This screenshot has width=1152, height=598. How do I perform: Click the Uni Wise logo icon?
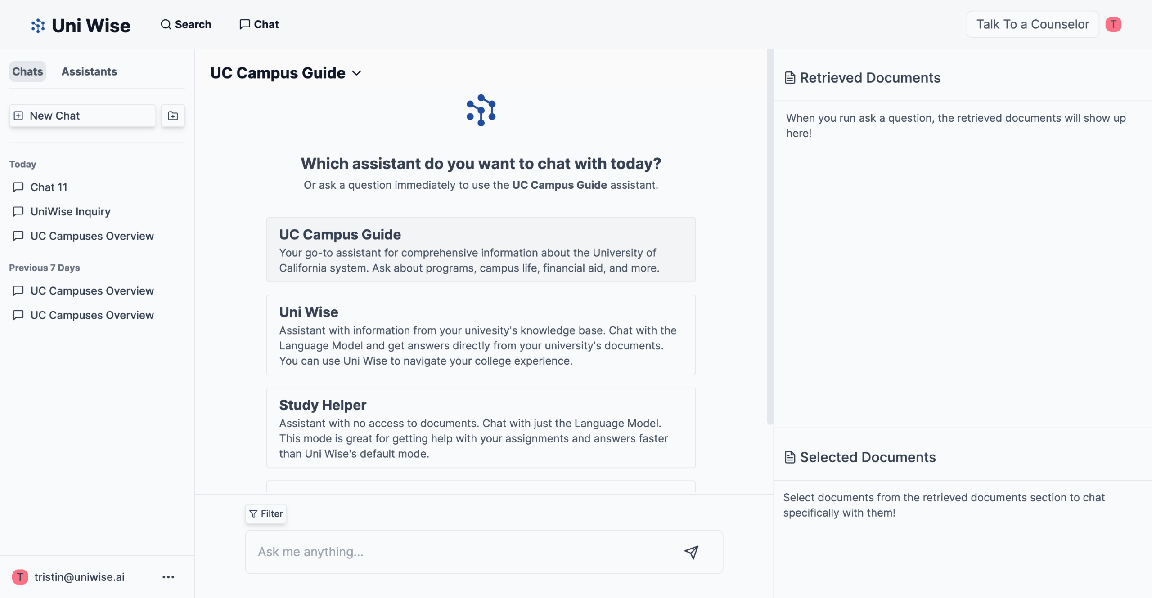pyautogui.click(x=38, y=25)
